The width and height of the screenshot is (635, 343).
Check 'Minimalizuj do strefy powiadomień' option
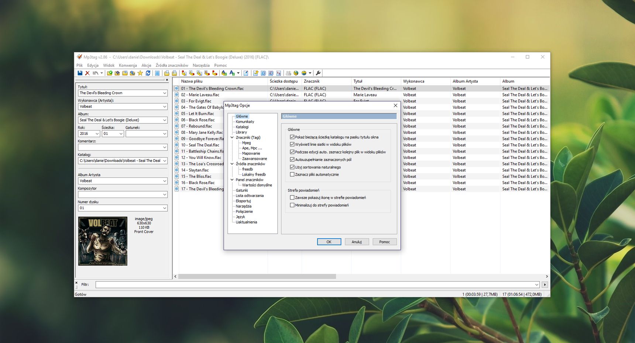[292, 205]
